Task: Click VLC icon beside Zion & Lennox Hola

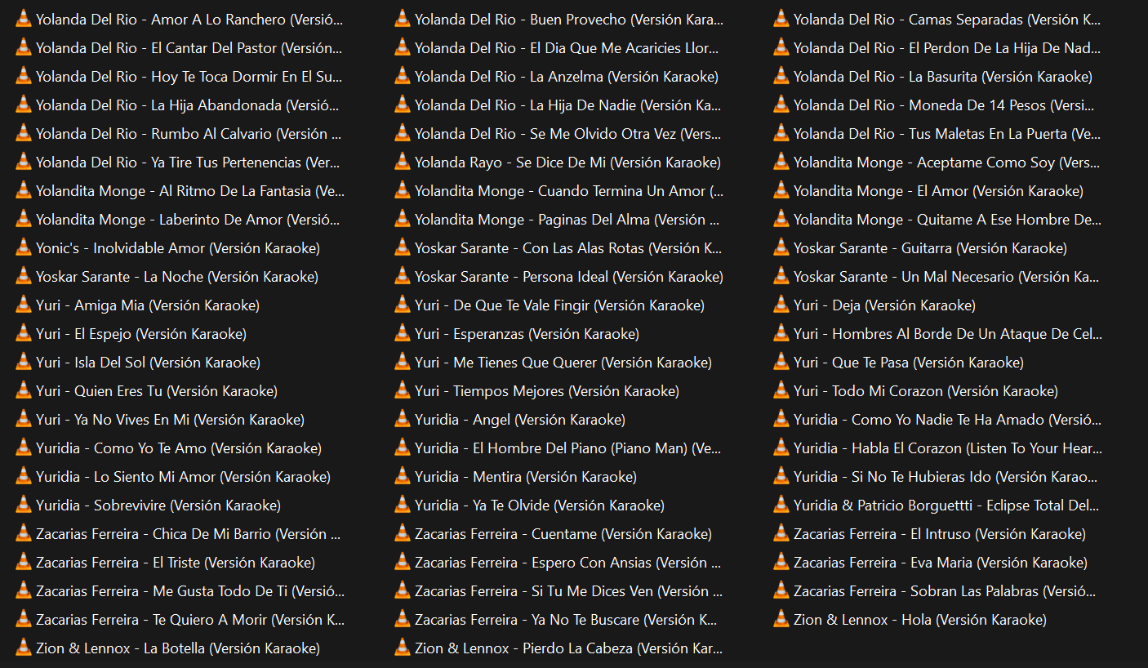Action: 781,619
